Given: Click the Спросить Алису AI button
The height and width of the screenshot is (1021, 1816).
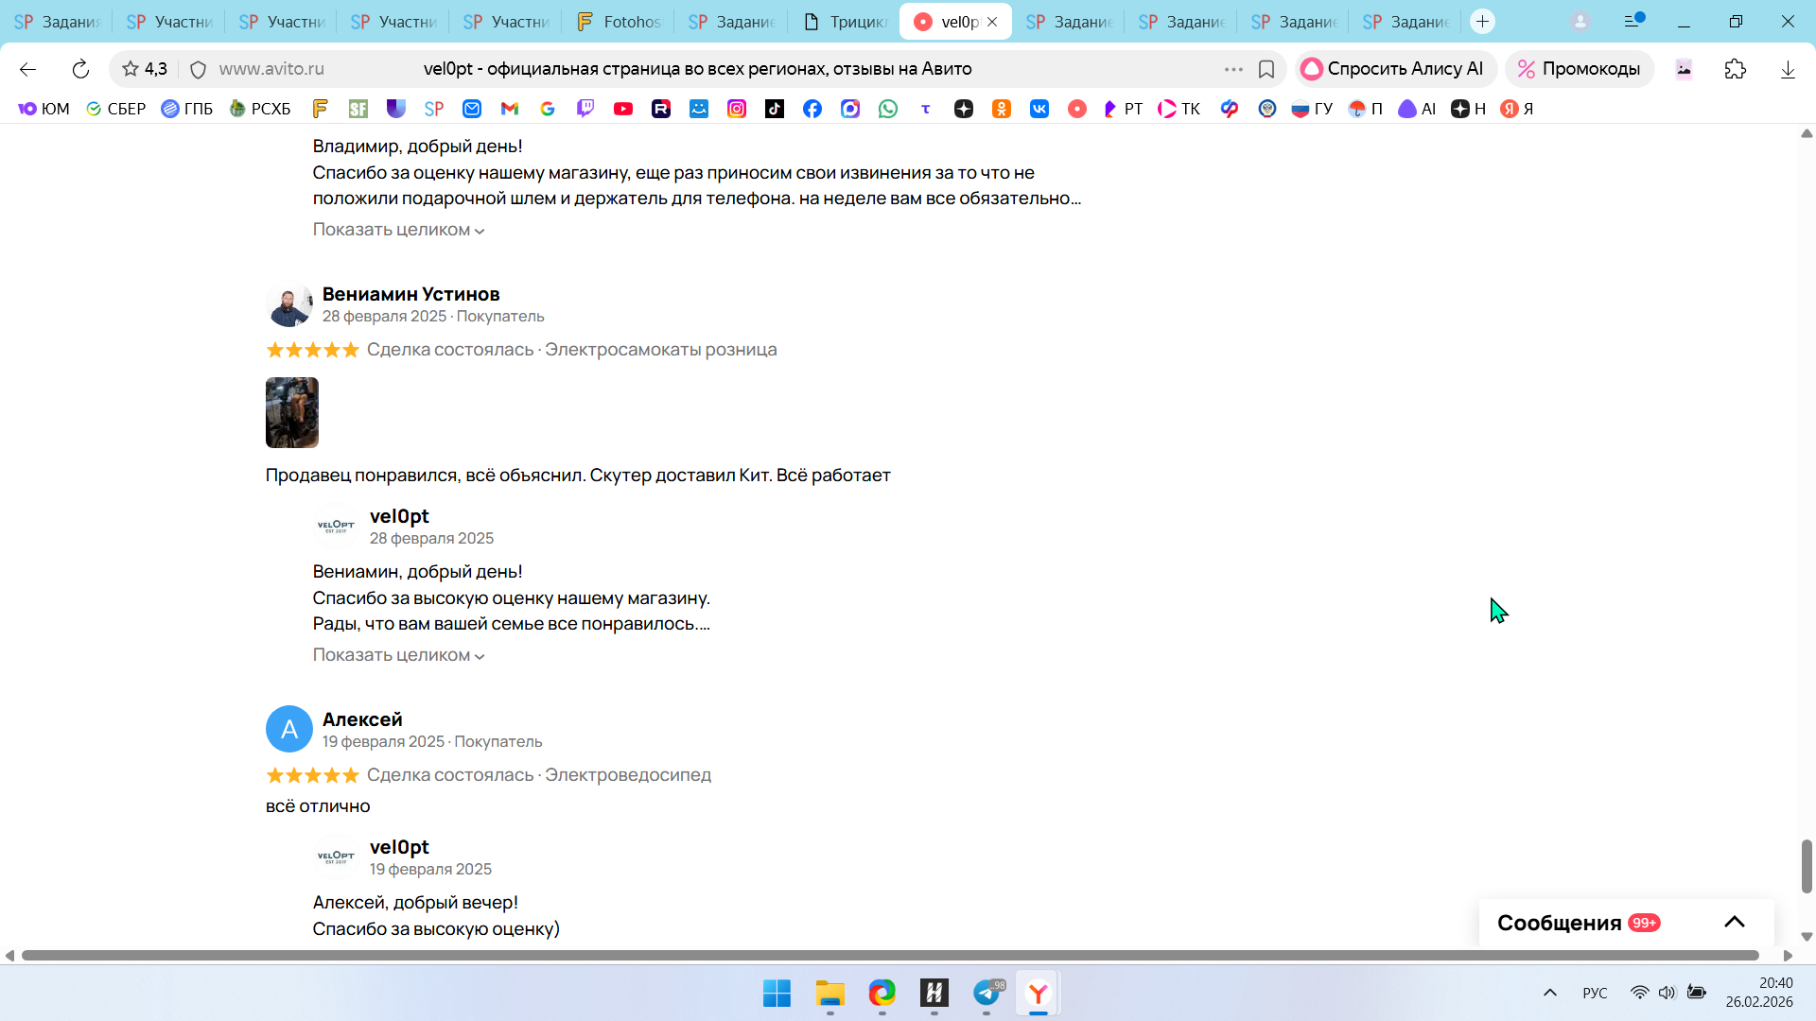Looking at the screenshot, I should click(1393, 69).
